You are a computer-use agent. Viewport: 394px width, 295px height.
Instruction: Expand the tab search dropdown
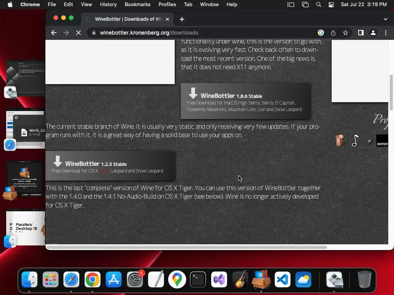tap(386, 19)
